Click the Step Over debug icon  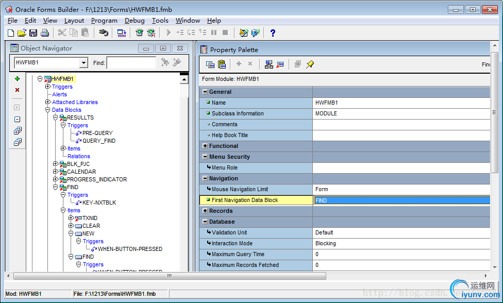click(x=191, y=32)
